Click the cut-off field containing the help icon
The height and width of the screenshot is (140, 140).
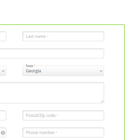[x=3, y=132]
